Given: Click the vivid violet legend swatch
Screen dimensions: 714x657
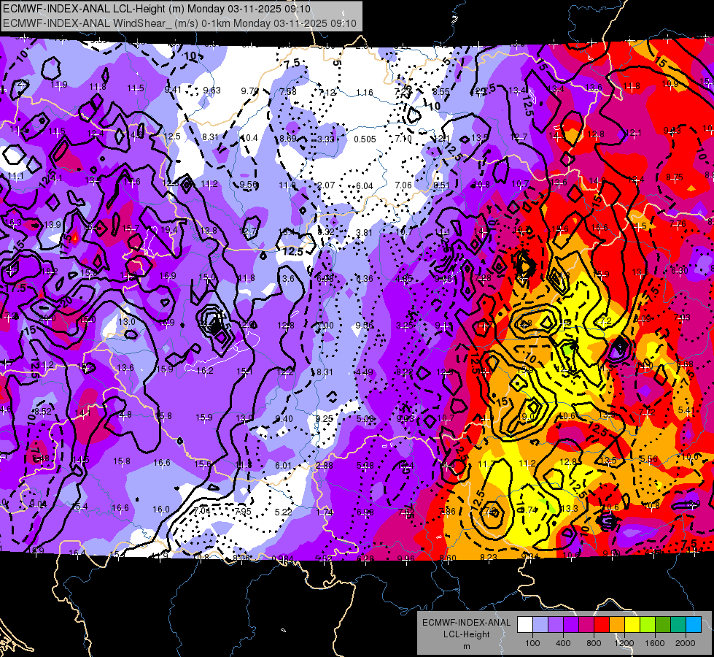Looking at the screenshot, I should coord(571,625).
